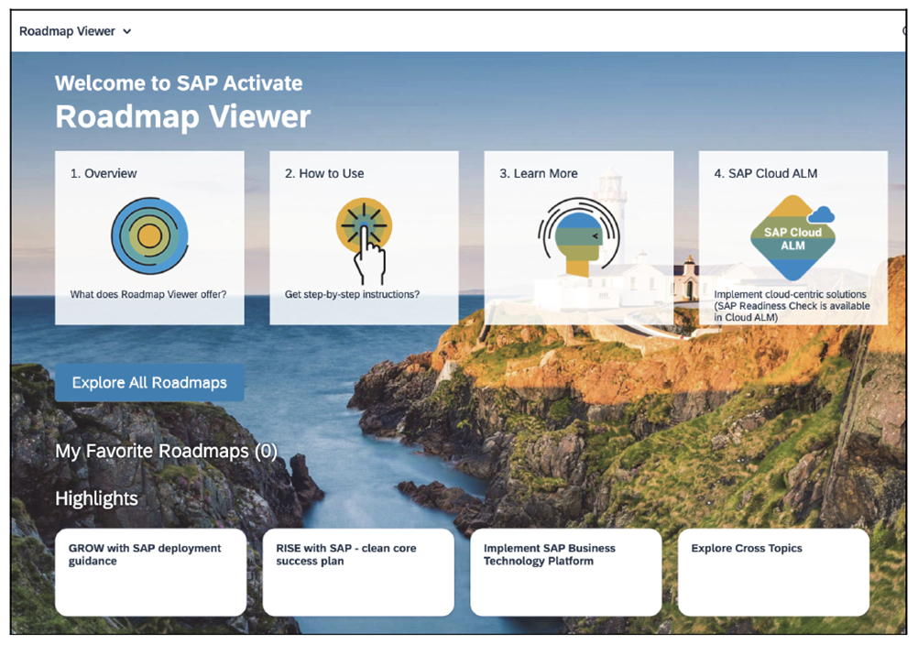This screenshot has height=645, width=918.
Task: Open the Explore Cross Topics card
Action: point(773,572)
